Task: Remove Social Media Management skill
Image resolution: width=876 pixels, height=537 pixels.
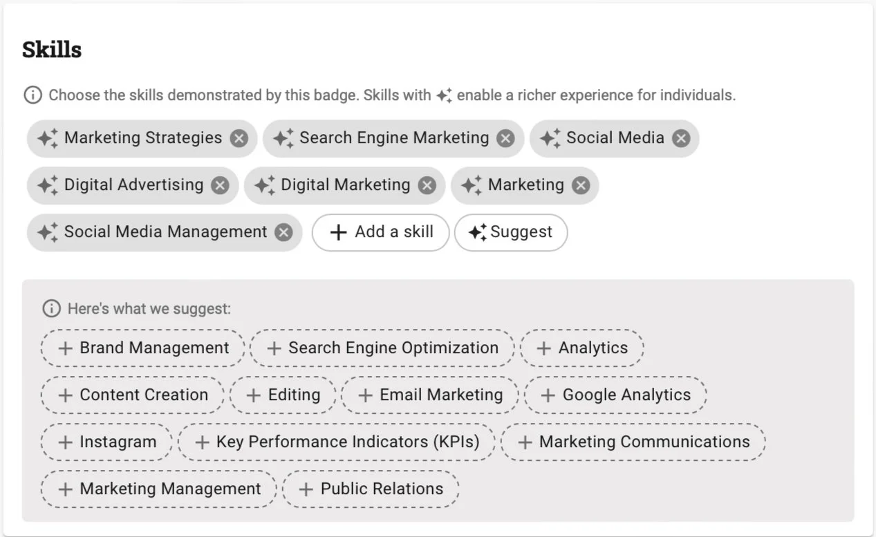Action: [x=283, y=233]
